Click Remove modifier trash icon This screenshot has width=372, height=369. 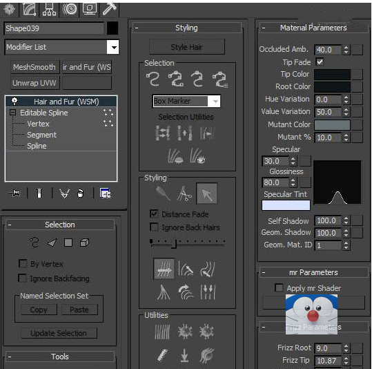(81, 193)
